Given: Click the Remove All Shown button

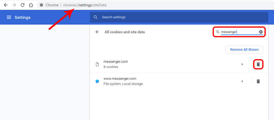Looking at the screenshot, I should coord(244,50).
